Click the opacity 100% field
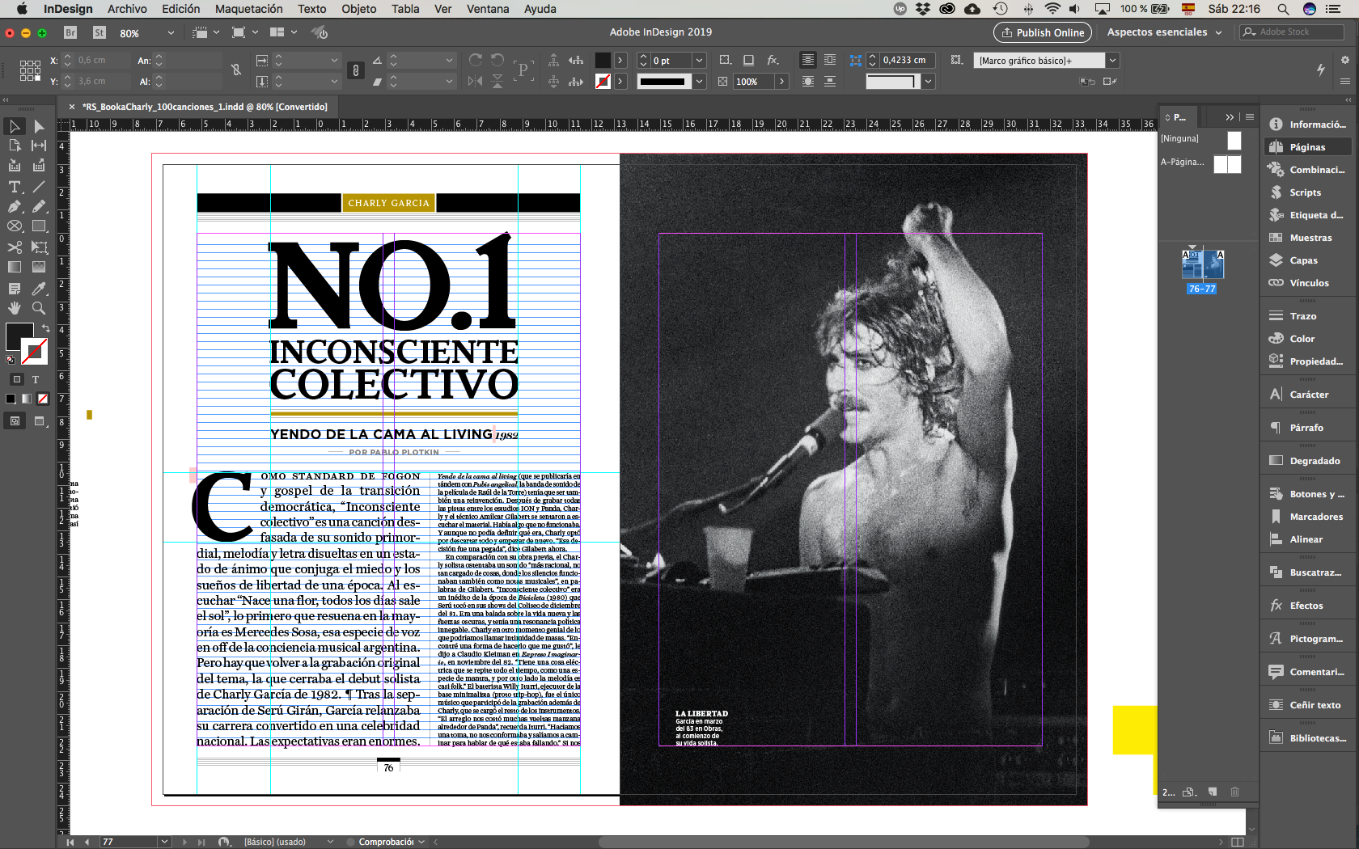Image resolution: width=1359 pixels, height=849 pixels. click(754, 82)
